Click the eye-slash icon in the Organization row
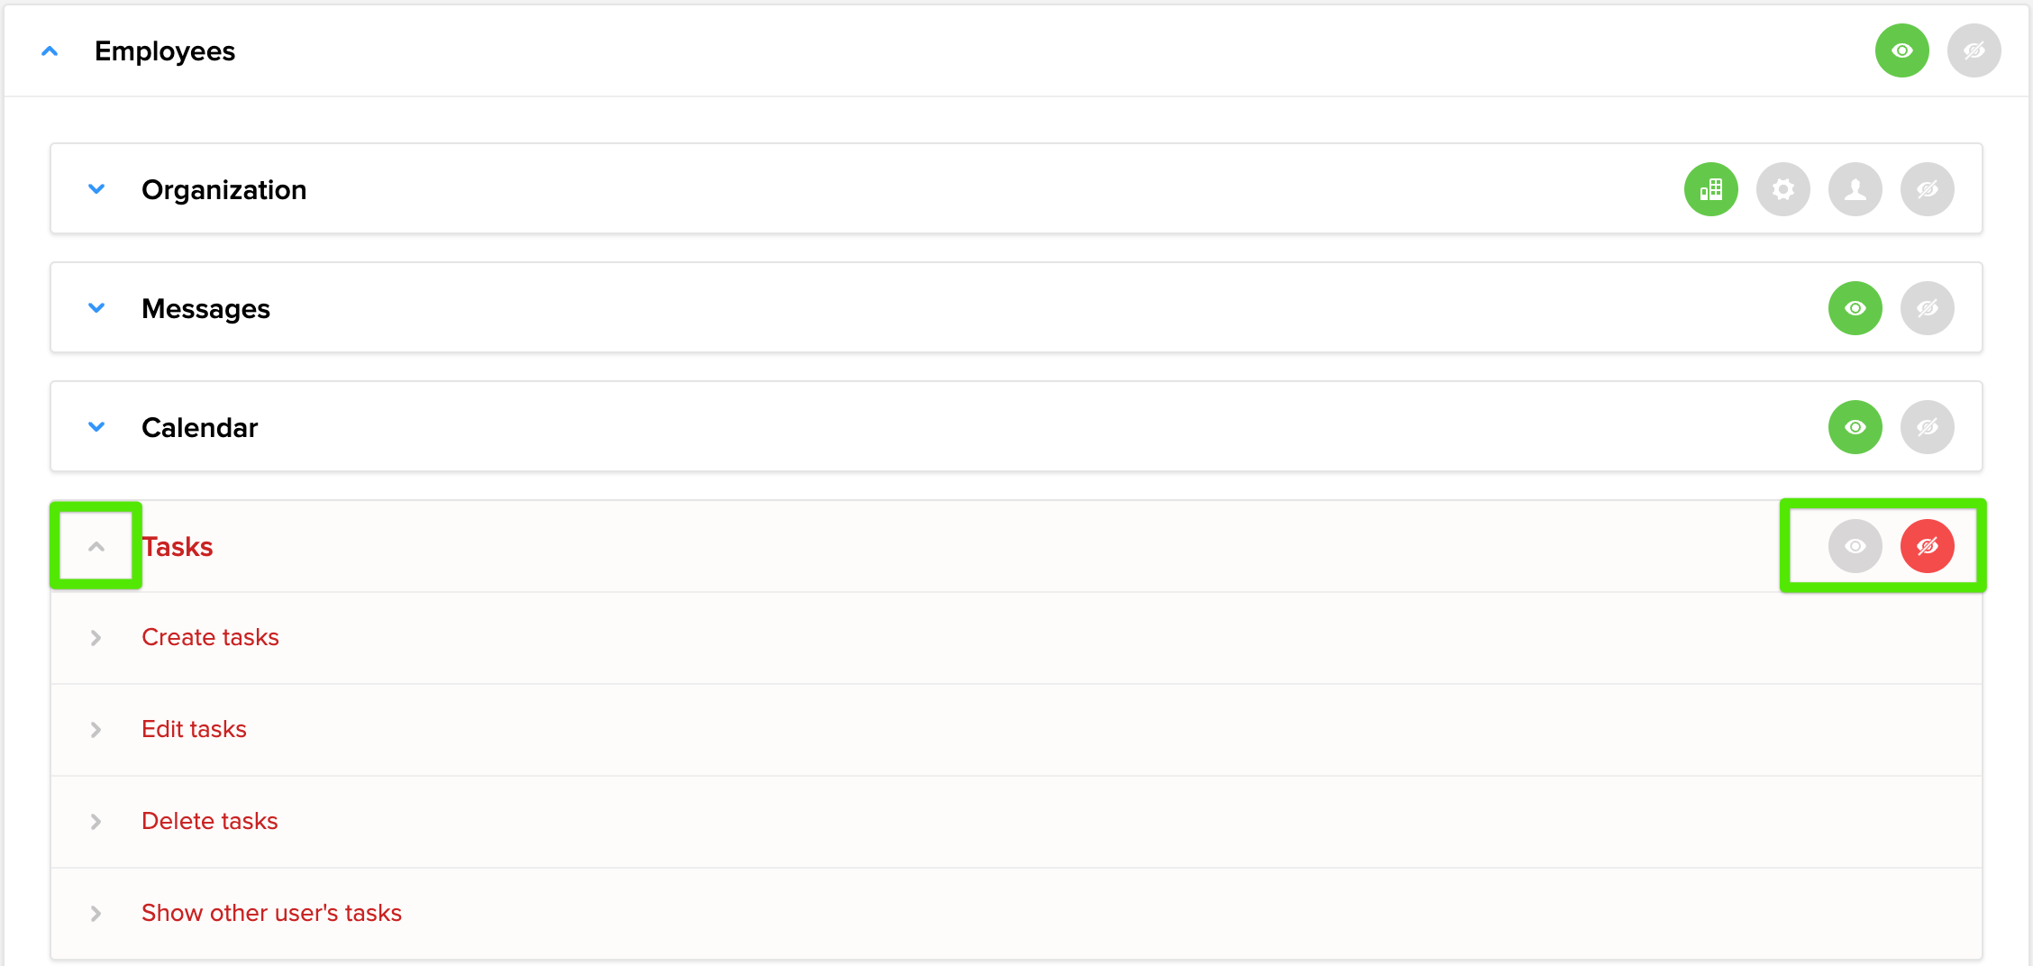The image size is (2033, 966). (x=1927, y=189)
